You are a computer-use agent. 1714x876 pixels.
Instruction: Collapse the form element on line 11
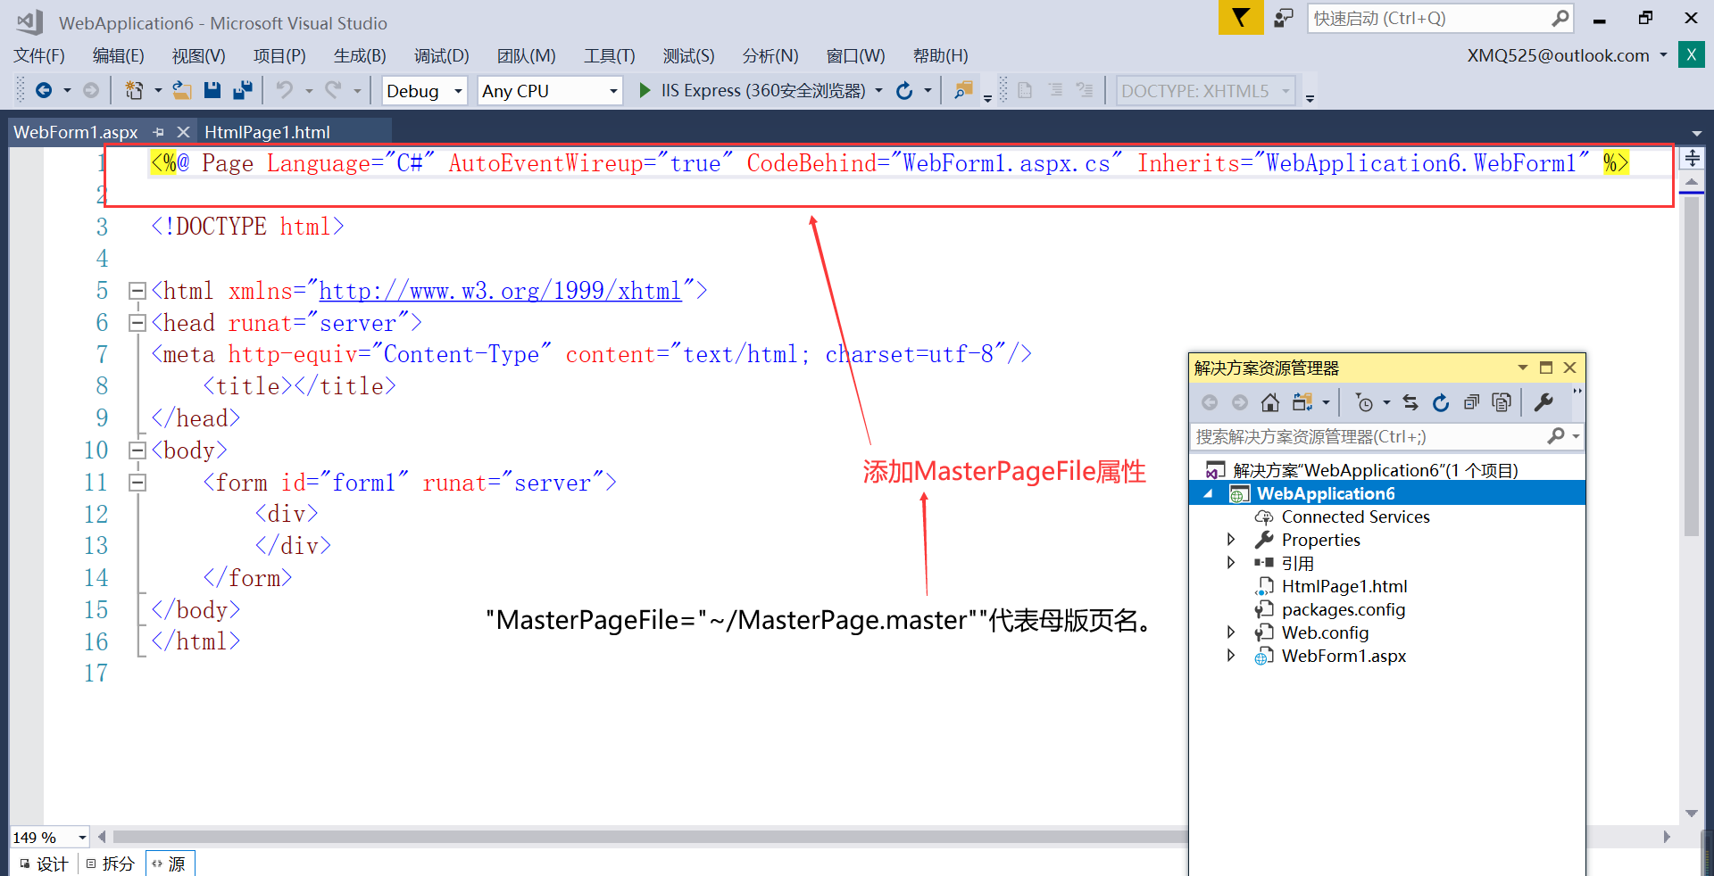coord(137,482)
